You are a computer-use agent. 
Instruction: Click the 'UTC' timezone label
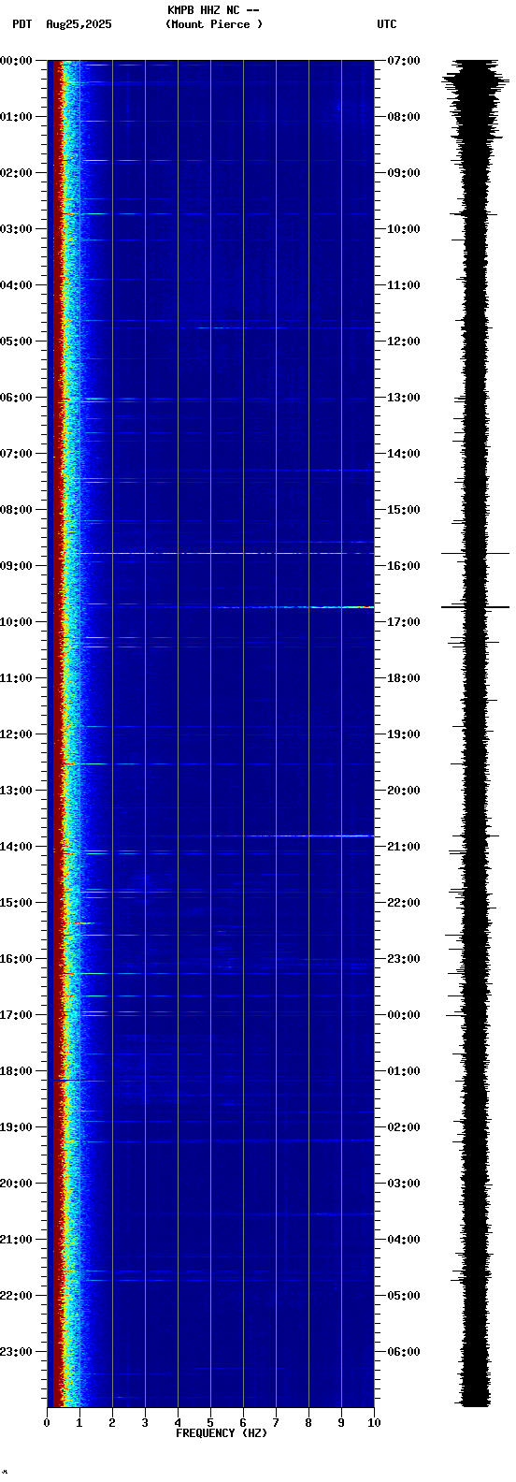point(387,24)
